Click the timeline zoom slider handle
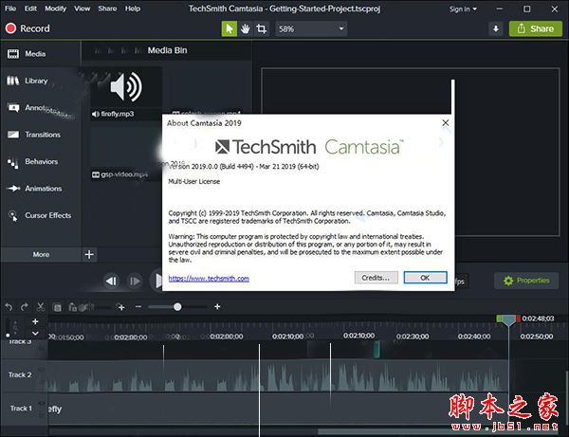The image size is (569, 437). tap(177, 307)
